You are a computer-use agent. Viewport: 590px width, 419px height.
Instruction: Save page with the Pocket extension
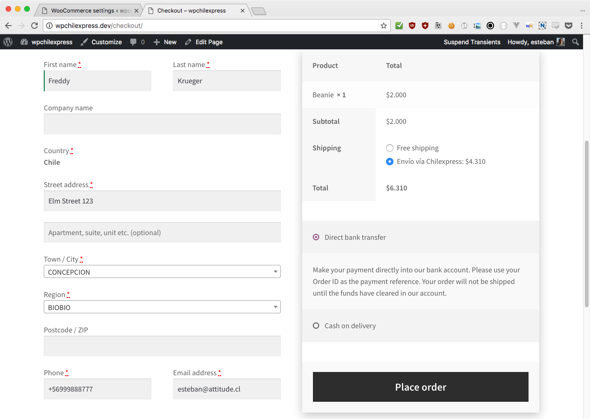[569, 26]
